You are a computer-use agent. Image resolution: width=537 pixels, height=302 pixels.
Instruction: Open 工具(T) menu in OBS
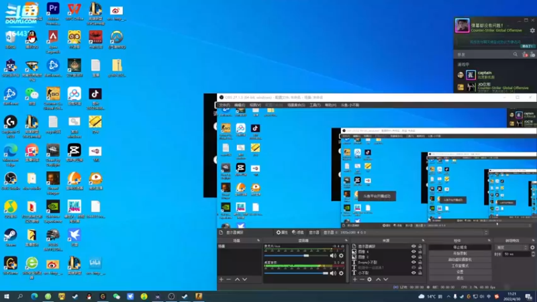pyautogui.click(x=315, y=105)
